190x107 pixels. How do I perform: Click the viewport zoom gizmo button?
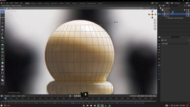tap(155, 20)
